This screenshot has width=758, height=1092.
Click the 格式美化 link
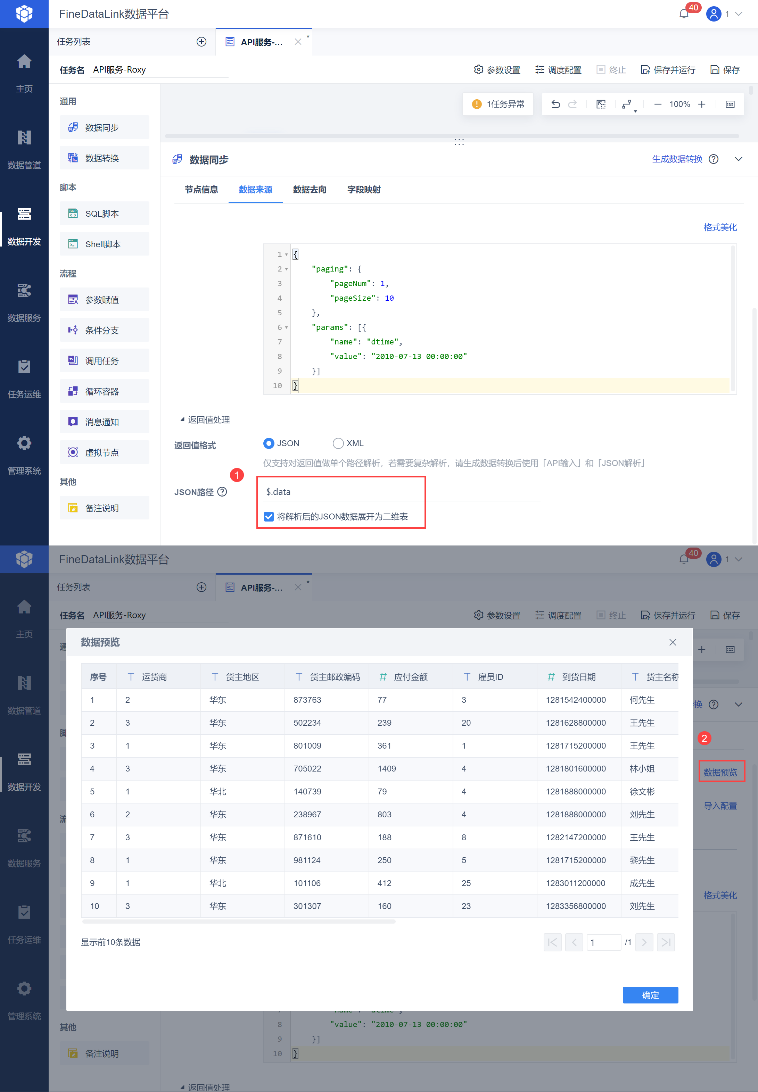[x=719, y=227]
